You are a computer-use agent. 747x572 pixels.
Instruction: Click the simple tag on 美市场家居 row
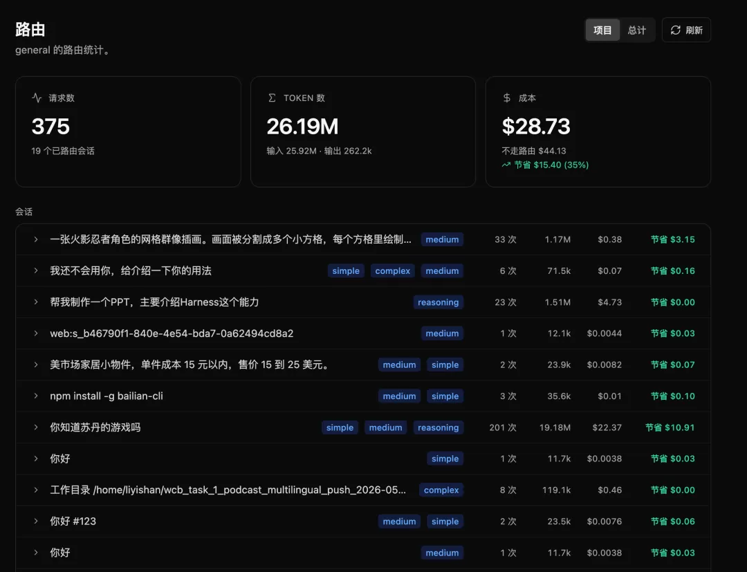coord(445,365)
